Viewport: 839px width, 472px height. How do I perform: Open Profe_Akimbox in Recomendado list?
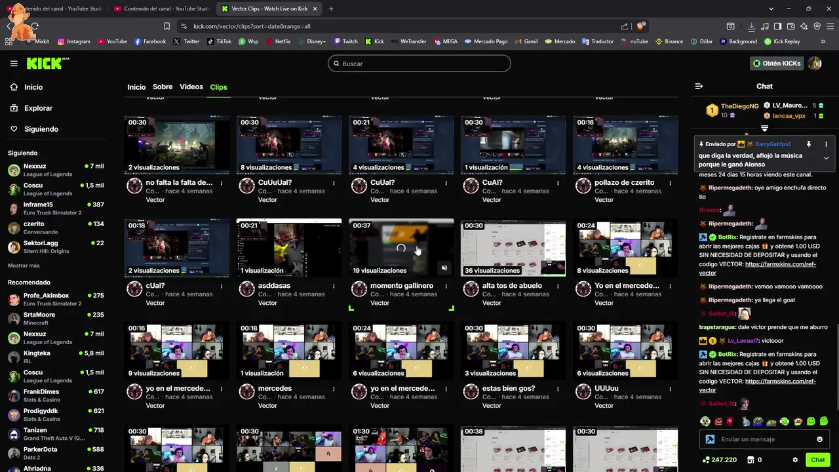coord(56,299)
